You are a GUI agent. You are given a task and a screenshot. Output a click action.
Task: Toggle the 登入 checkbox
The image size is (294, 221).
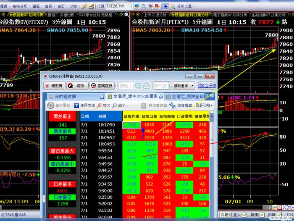244,215
